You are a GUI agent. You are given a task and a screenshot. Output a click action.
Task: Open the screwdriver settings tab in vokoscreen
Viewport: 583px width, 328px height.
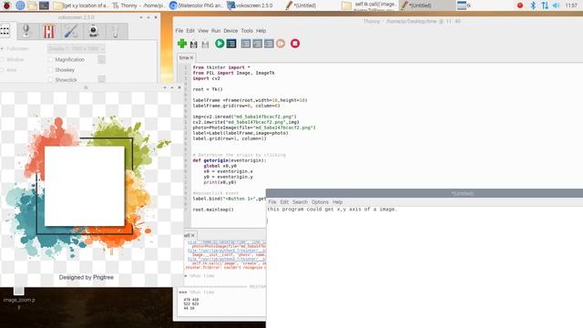[x=71, y=31]
